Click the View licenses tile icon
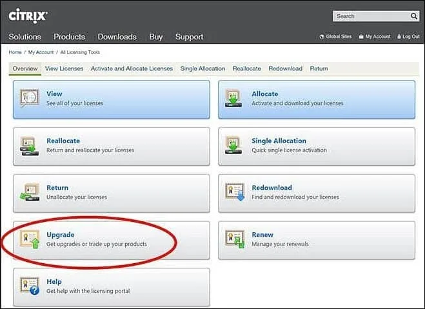 tap(30, 98)
